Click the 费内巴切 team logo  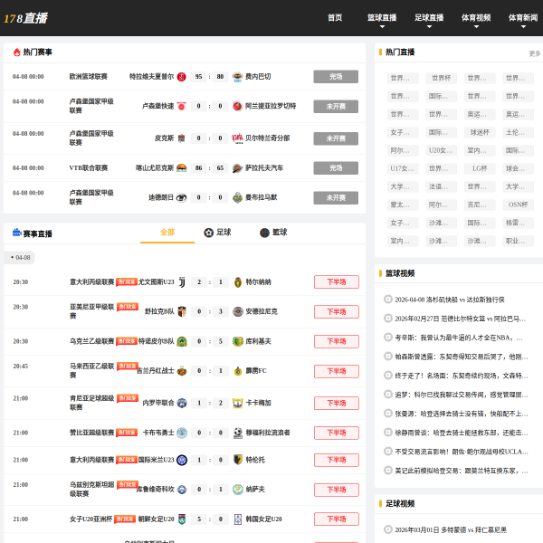[x=237, y=77]
